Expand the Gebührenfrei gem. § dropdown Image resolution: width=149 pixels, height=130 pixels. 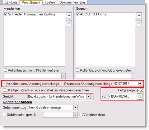(x=75, y=115)
